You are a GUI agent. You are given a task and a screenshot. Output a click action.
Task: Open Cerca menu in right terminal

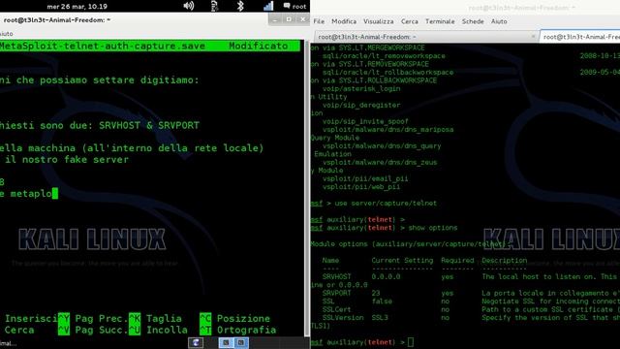[x=409, y=21]
